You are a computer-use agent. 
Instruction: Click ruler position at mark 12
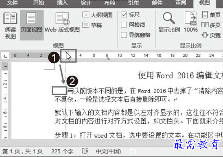click(x=133, y=55)
